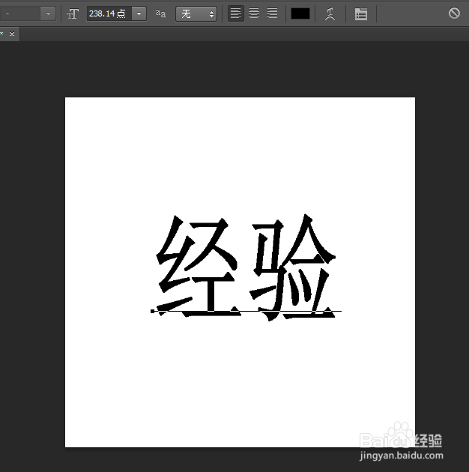Cancel the current text edits
This screenshot has width=469, height=472.
(x=454, y=13)
